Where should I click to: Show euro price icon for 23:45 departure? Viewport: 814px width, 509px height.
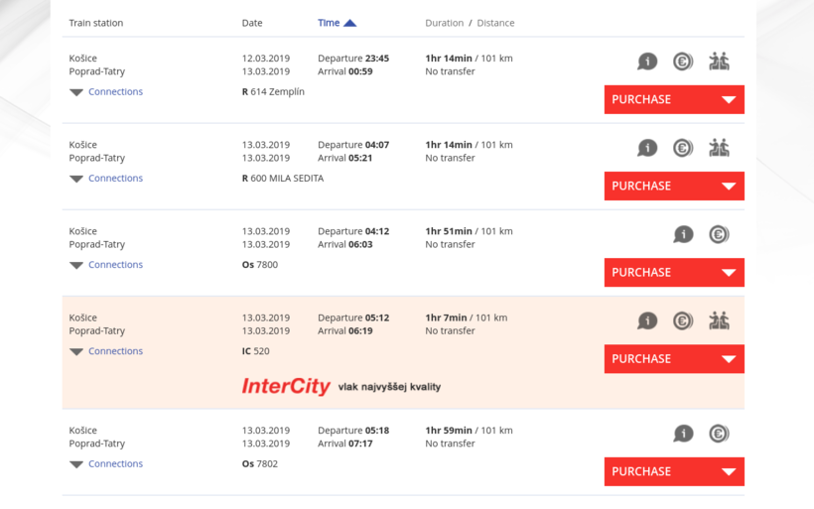(x=683, y=62)
